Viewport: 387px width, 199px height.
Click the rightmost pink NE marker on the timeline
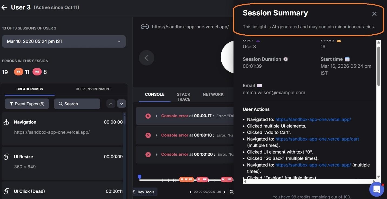[229, 180]
